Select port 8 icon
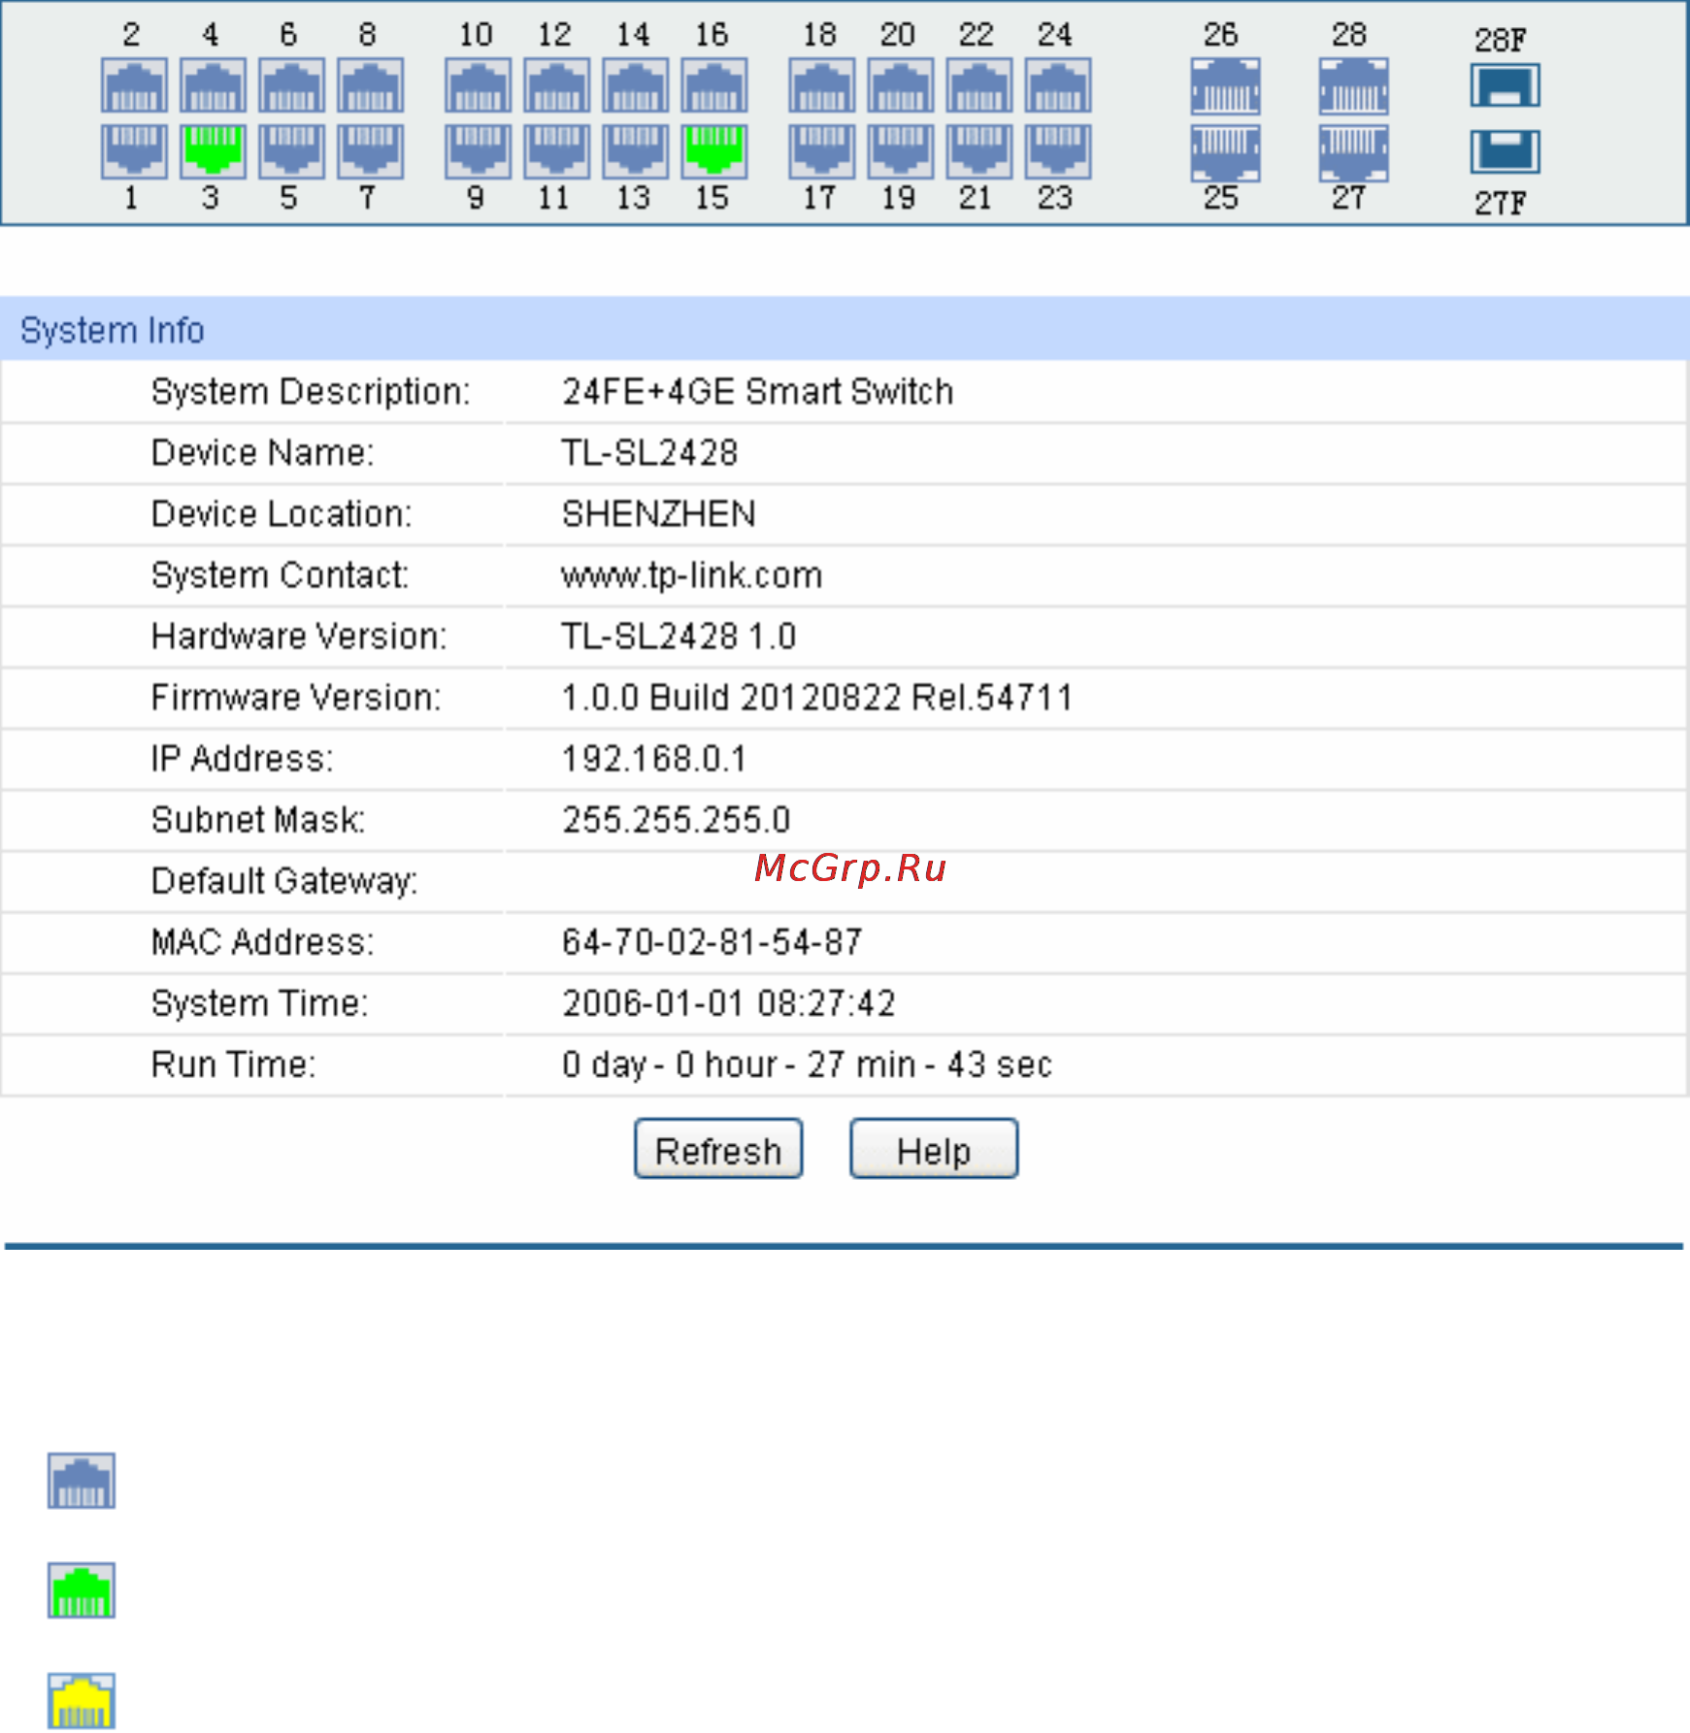 click(x=370, y=85)
